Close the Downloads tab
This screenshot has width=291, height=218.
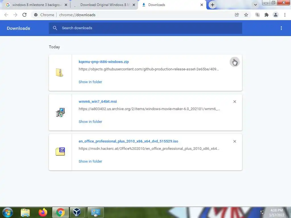pyautogui.click(x=202, y=5)
